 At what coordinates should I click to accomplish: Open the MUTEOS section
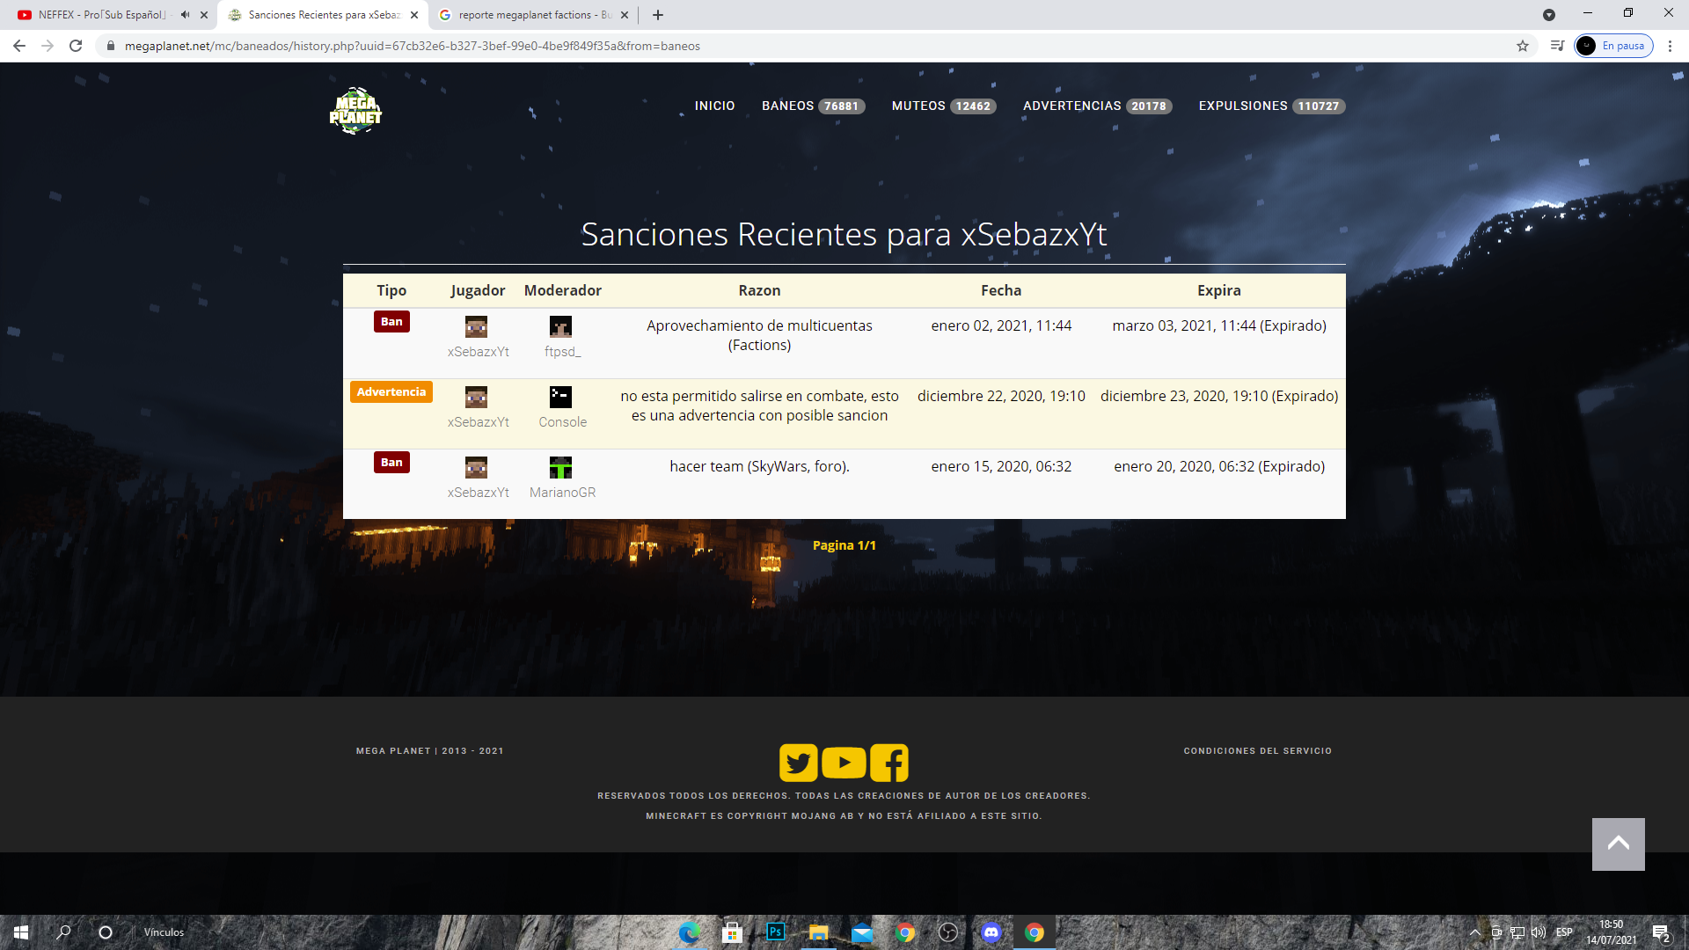pos(944,106)
